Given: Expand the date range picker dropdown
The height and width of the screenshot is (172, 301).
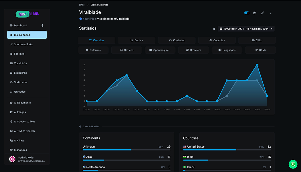Looking at the screenshot, I should coord(246,29).
